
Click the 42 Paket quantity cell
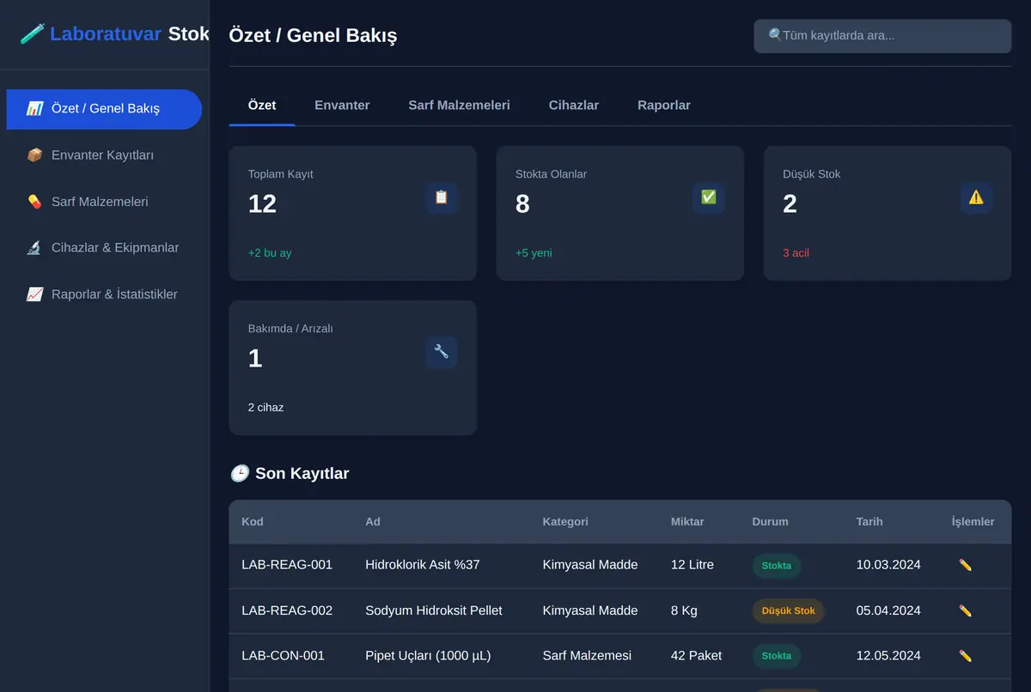[x=696, y=656]
